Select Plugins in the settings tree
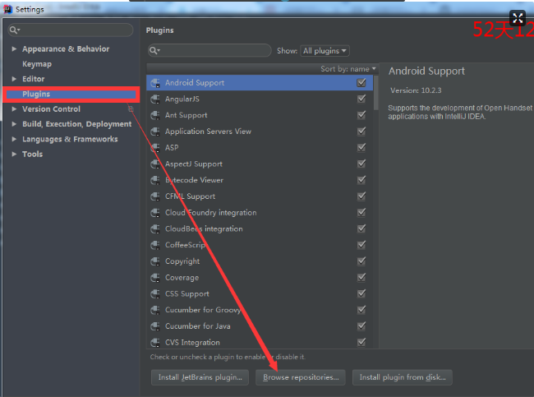Viewport: 534px width, 397px height. [71, 94]
